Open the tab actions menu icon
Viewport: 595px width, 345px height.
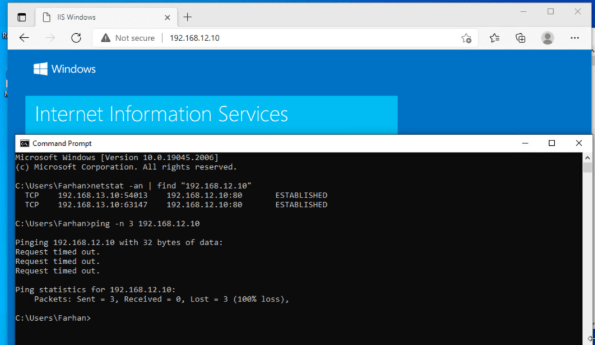pos(22,17)
